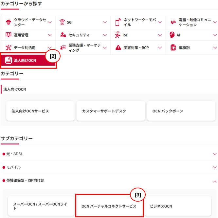Click the IoT hub icon

(118, 35)
